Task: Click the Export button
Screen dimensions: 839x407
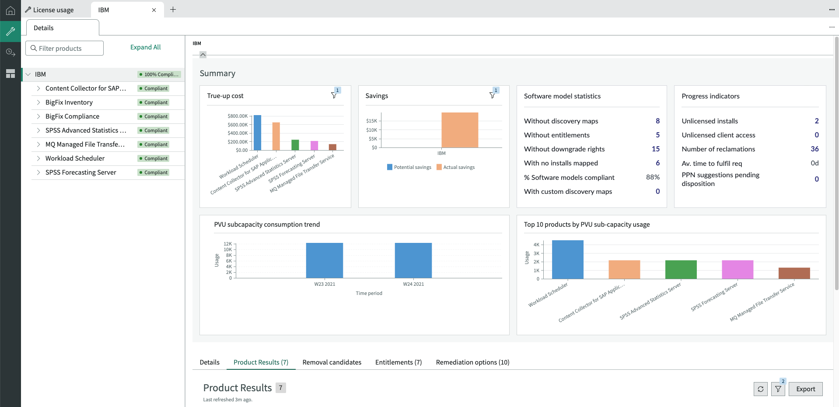Action: [806, 389]
